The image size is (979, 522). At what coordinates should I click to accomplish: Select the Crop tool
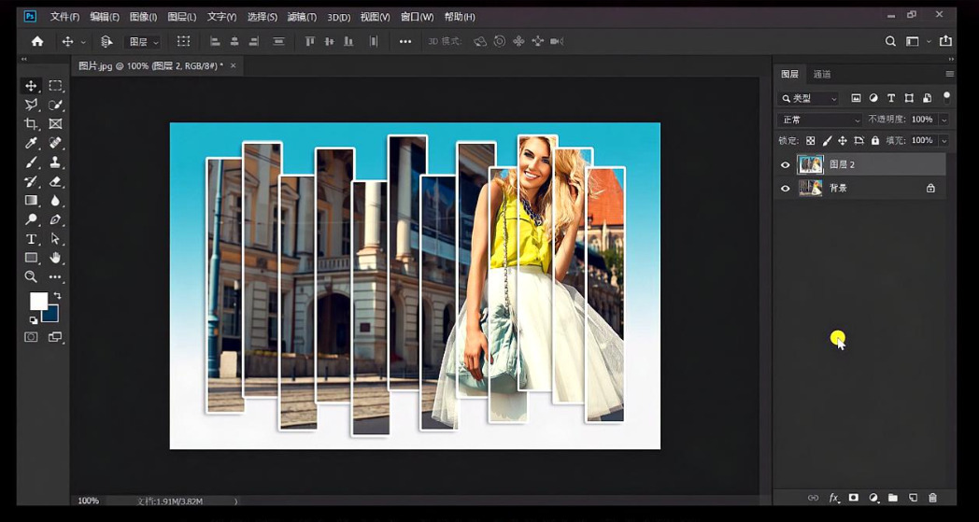tap(31, 124)
